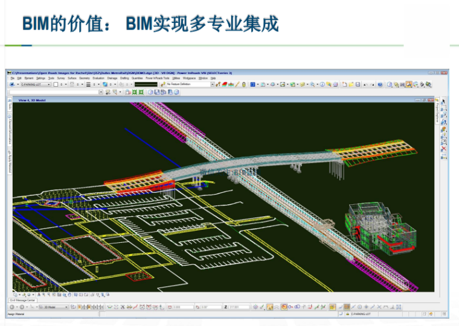Open the Civil Message Center tab
The height and width of the screenshot is (326, 459).
tap(24, 300)
